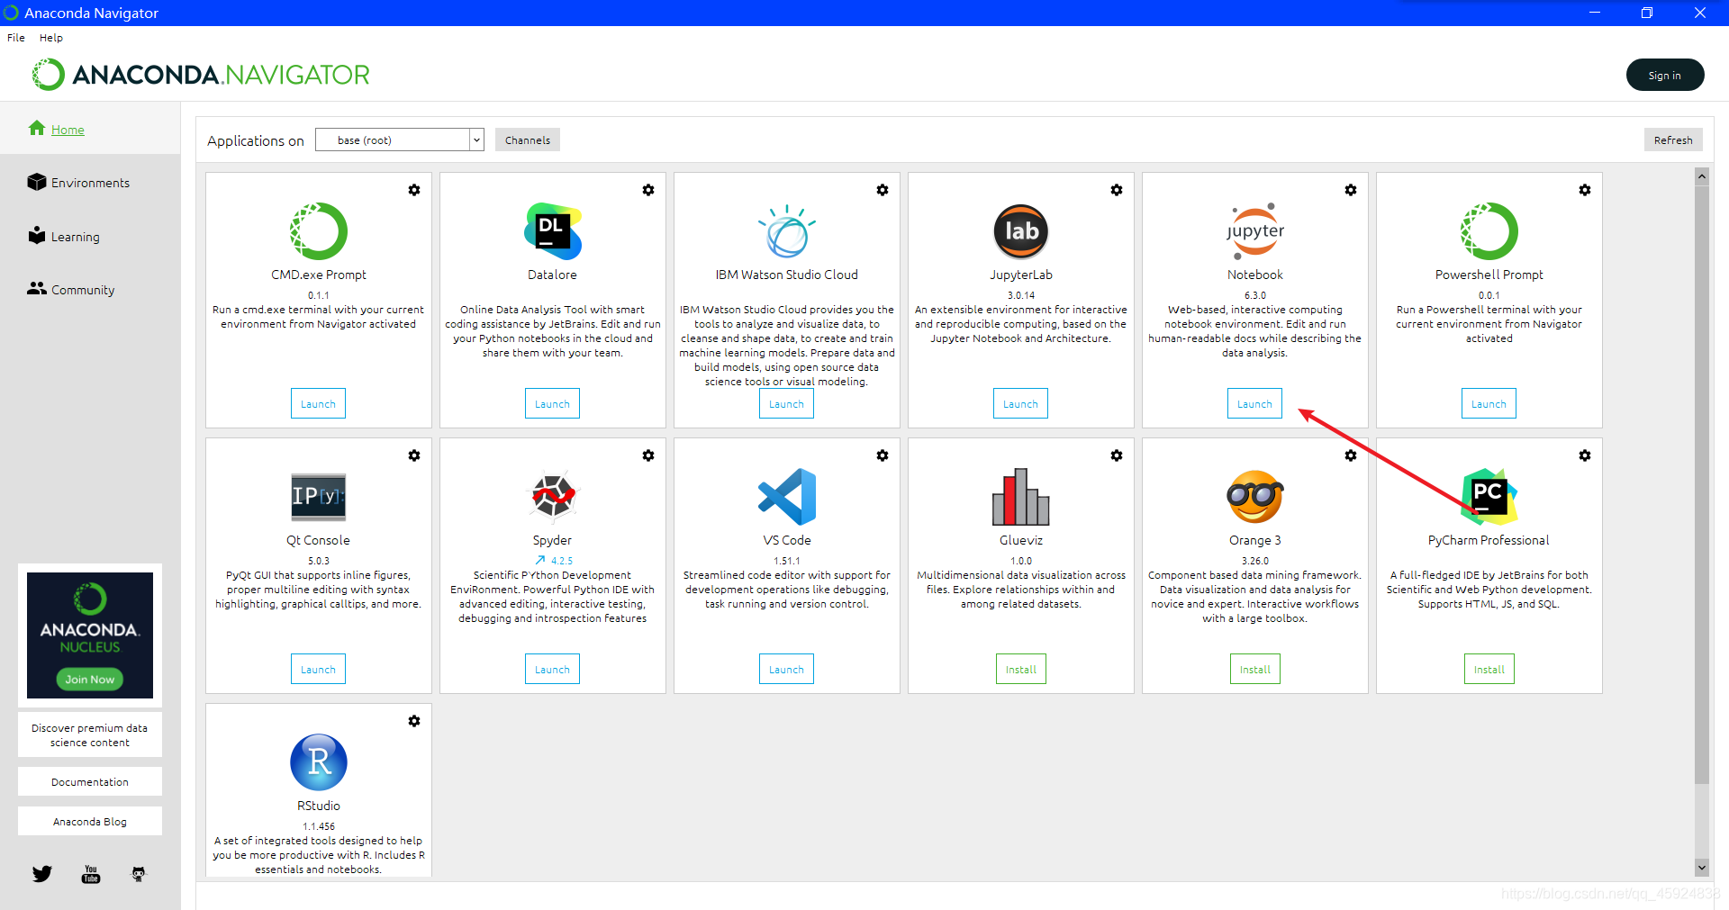The image size is (1729, 910).
Task: Open the File menu
Action: point(16,38)
